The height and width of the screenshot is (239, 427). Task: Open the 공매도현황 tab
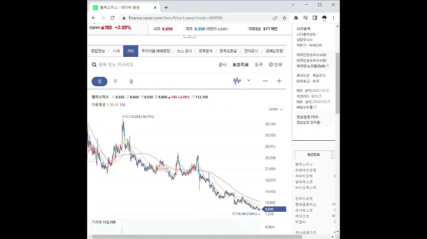(274, 51)
